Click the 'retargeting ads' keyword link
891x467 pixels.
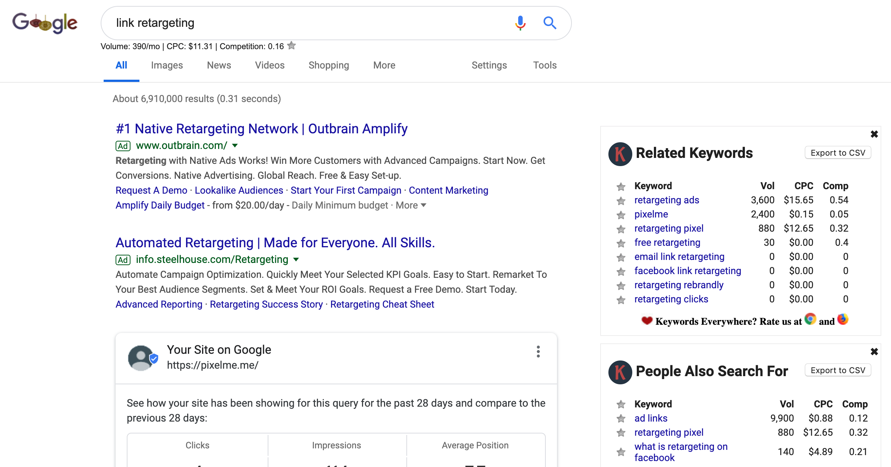pos(667,200)
